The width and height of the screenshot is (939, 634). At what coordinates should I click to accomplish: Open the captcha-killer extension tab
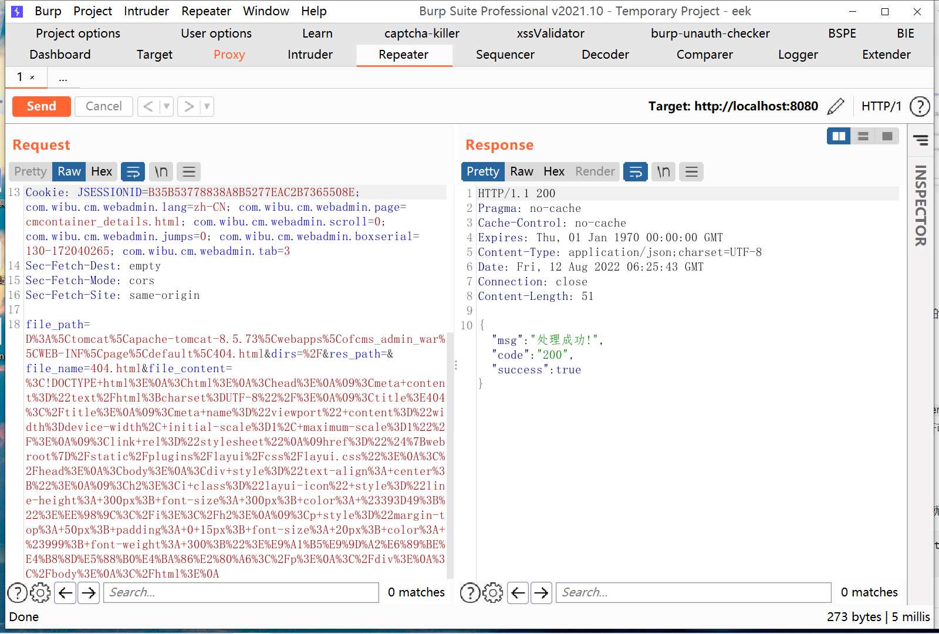click(422, 33)
